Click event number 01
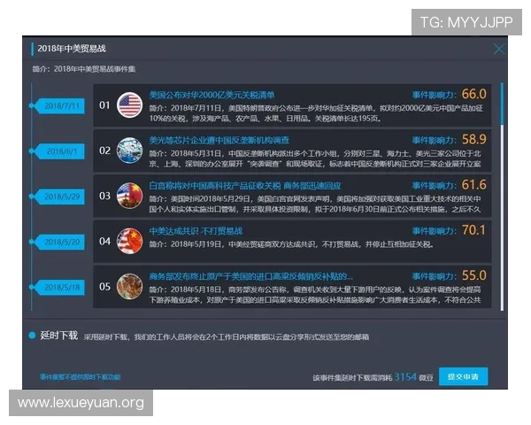Viewport: 531px width, 425px height. (x=104, y=105)
